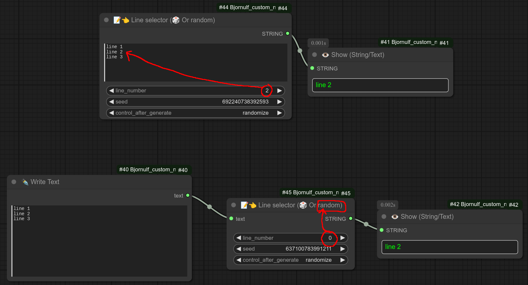Click the text output port on Write Text node
Viewport: 528px width, 285px height.
tap(188, 195)
